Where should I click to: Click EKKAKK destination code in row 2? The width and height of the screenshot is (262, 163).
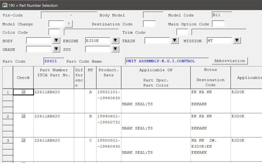pyautogui.click(x=199, y=128)
